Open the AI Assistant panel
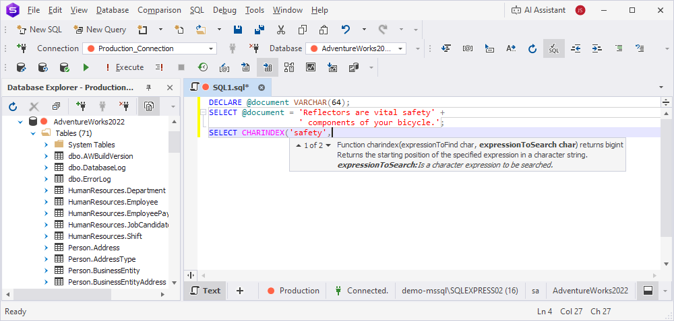674x321 pixels. click(x=537, y=10)
